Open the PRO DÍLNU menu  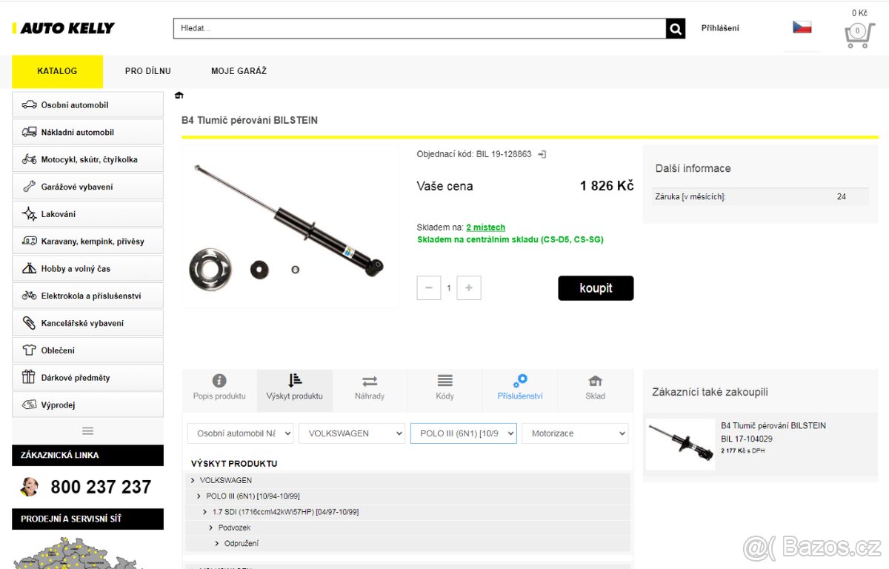tap(147, 71)
